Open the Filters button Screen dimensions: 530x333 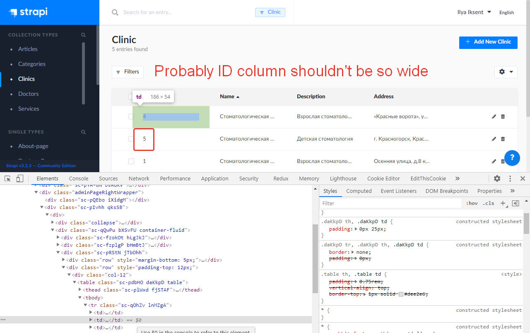point(128,72)
